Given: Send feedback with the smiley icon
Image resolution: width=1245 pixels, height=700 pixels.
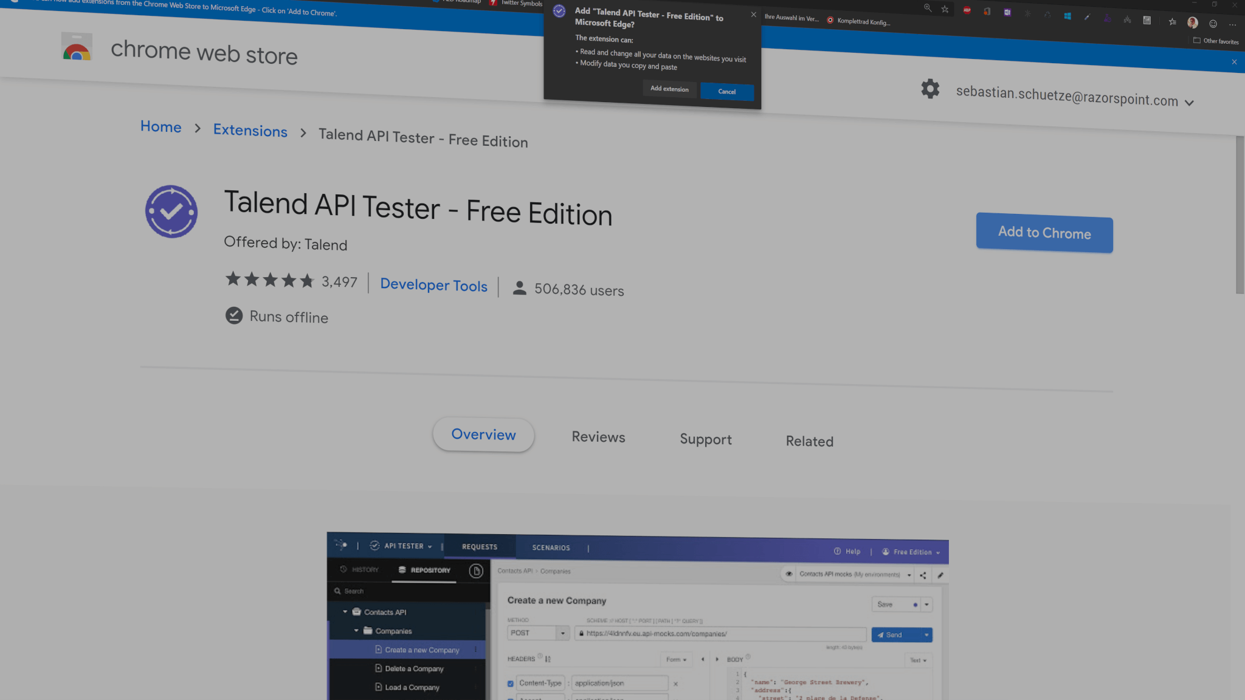Looking at the screenshot, I should [1213, 24].
